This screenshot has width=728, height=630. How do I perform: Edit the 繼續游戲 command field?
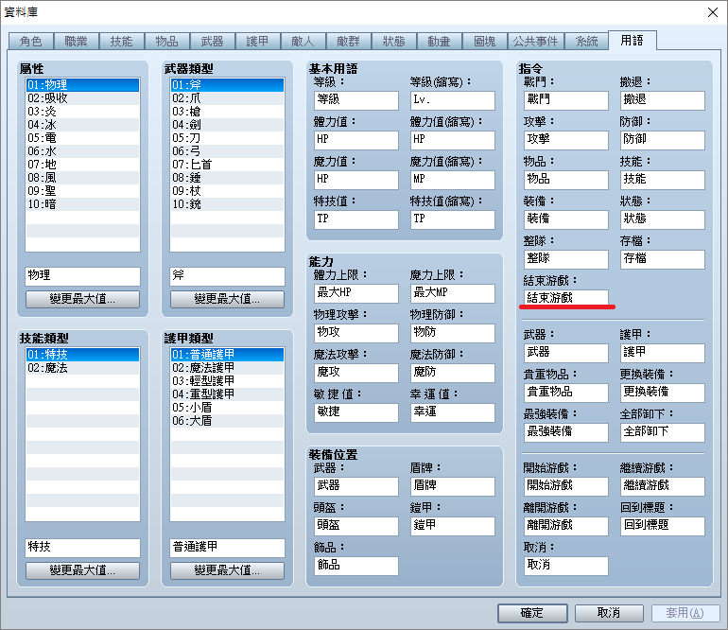(663, 486)
